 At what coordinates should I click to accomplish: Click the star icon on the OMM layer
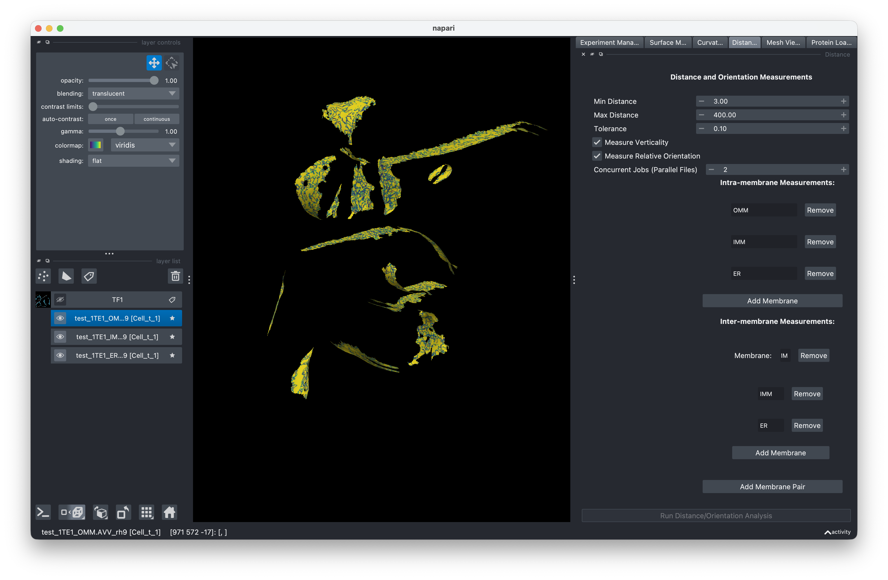coord(172,318)
